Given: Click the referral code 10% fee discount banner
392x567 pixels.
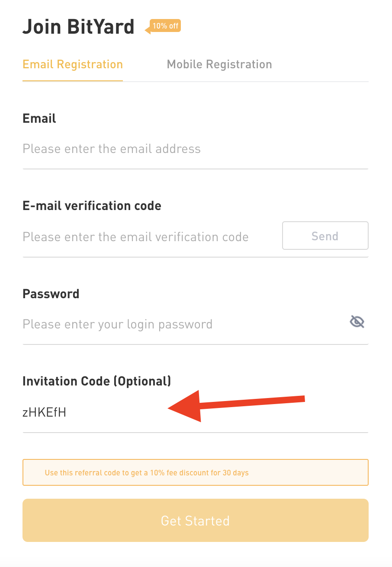Looking at the screenshot, I should click(195, 472).
